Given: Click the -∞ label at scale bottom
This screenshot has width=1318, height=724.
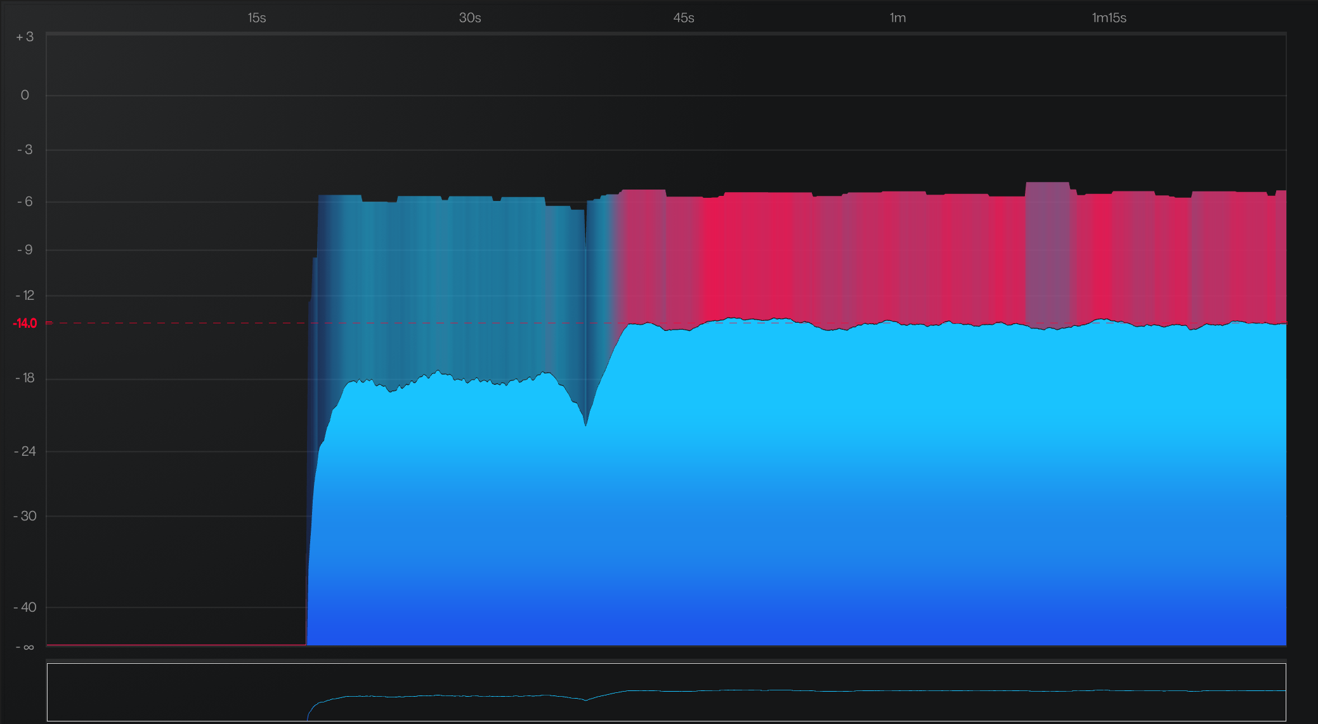Looking at the screenshot, I should [25, 647].
